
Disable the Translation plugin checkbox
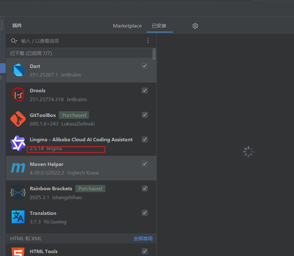tap(145, 213)
